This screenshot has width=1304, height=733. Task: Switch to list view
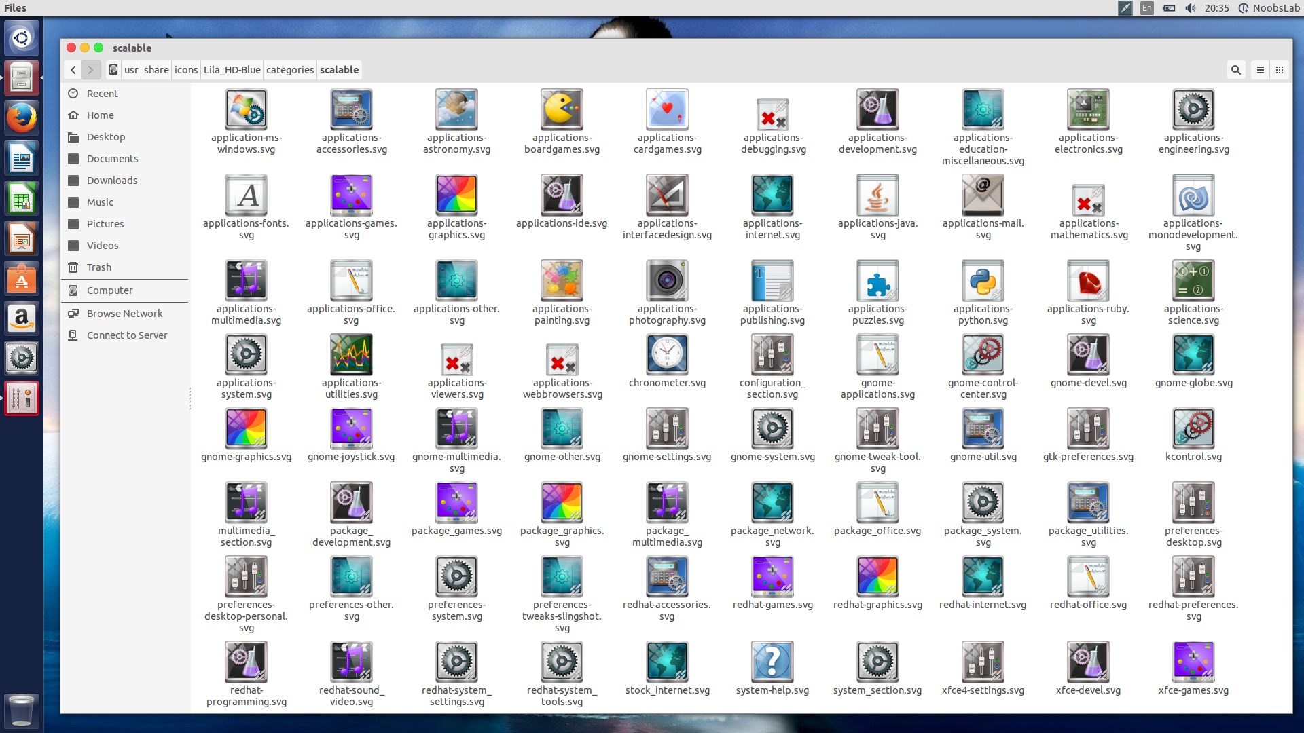point(1260,70)
